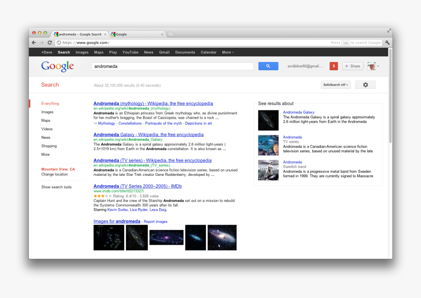The width and height of the screenshot is (421, 298).
Task: Expand More in the left sidebar
Action: coord(46,155)
